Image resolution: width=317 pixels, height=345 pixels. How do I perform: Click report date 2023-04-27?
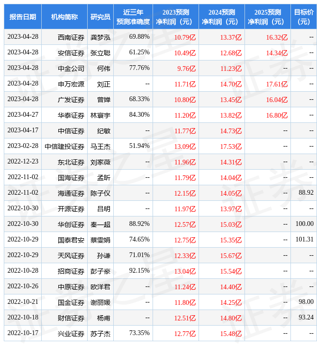click(x=23, y=115)
